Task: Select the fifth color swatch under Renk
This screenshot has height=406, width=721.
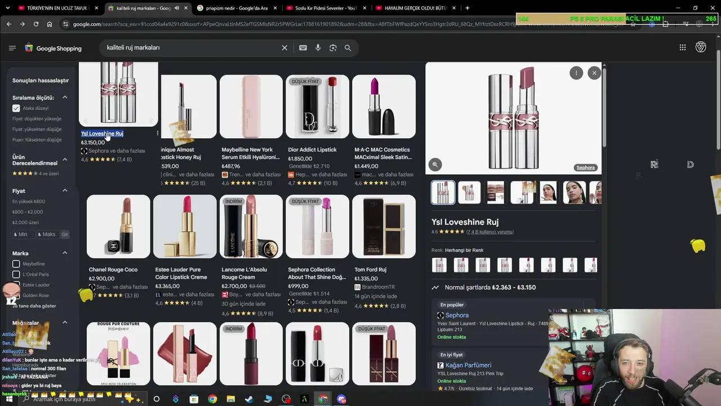Action: tap(527, 265)
